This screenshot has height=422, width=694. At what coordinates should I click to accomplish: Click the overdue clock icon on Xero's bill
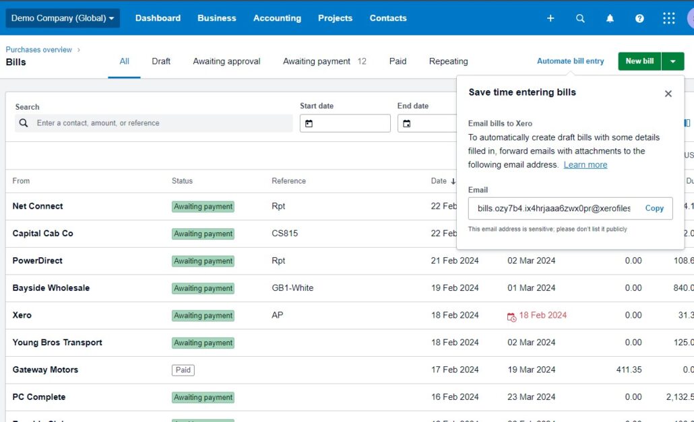(511, 315)
